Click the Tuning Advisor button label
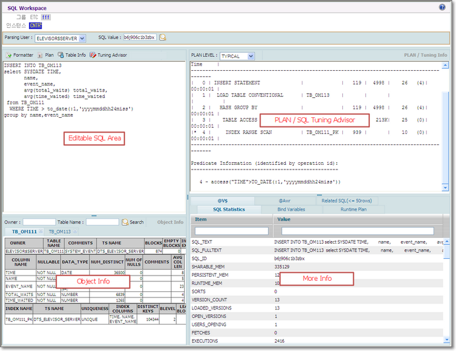 tap(113, 55)
